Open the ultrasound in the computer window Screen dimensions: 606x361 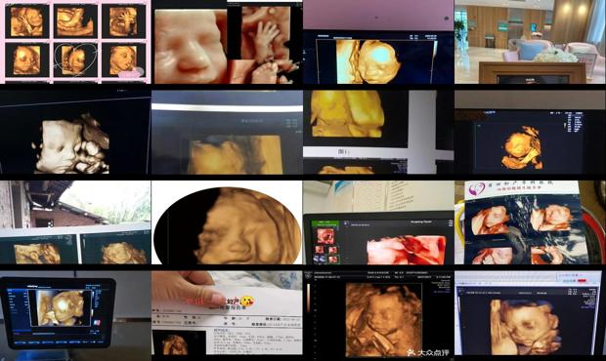(530, 313)
